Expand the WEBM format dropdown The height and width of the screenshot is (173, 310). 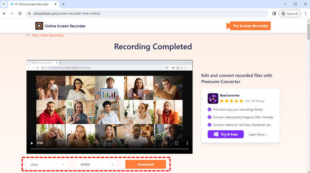(x=96, y=164)
